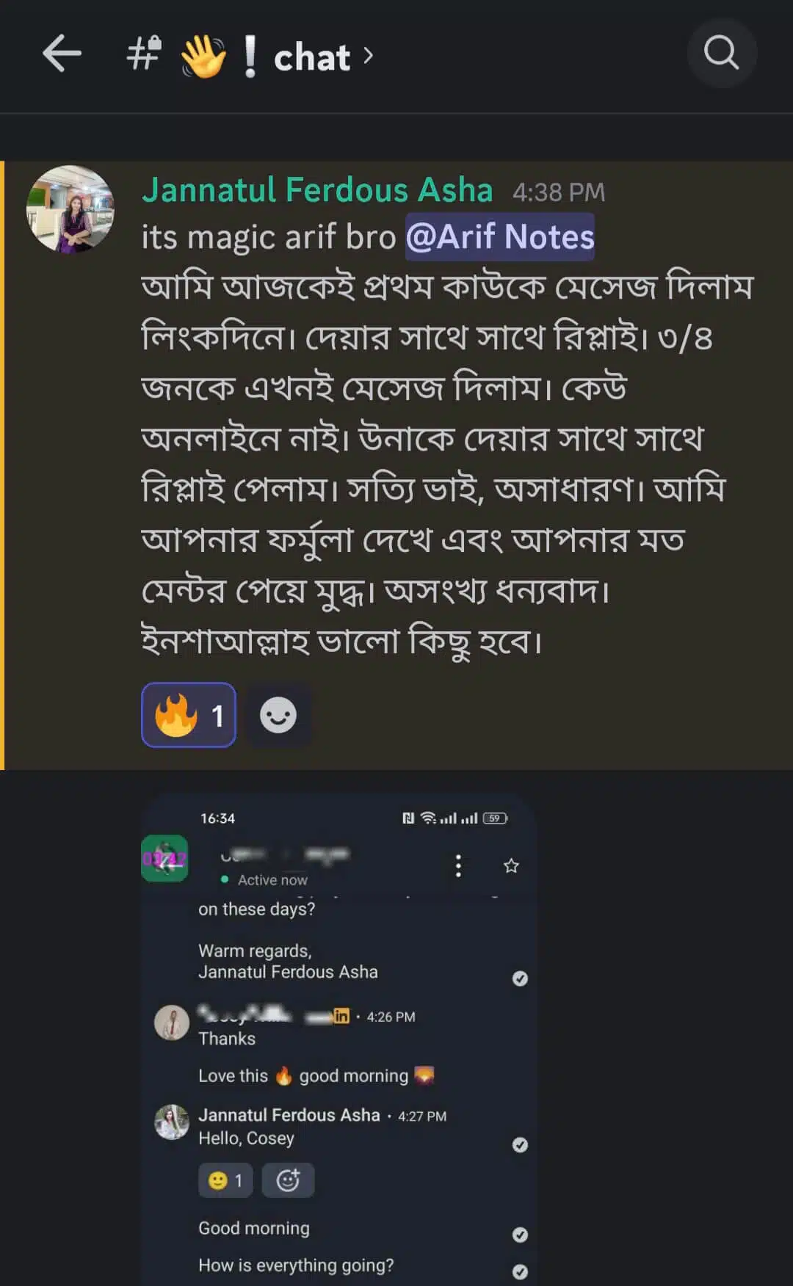The height and width of the screenshot is (1286, 793).
Task: Open three-dot menu in embedded screenshot
Action: pyautogui.click(x=458, y=866)
